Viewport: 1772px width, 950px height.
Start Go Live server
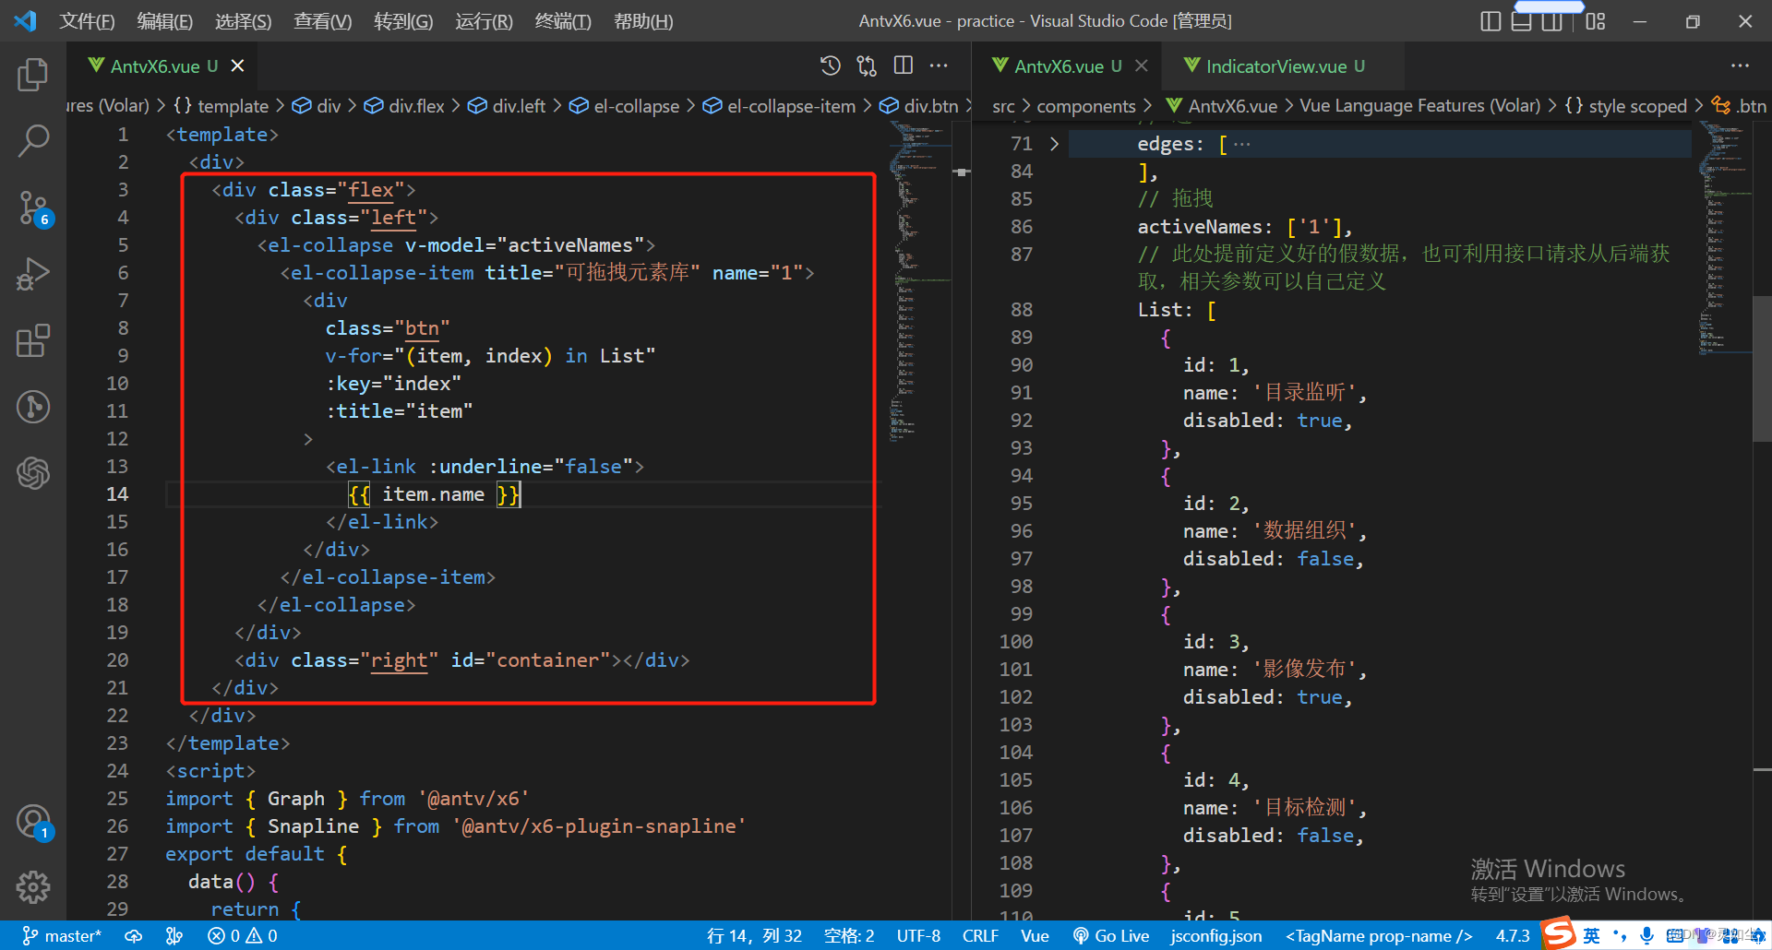[x=1110, y=936]
